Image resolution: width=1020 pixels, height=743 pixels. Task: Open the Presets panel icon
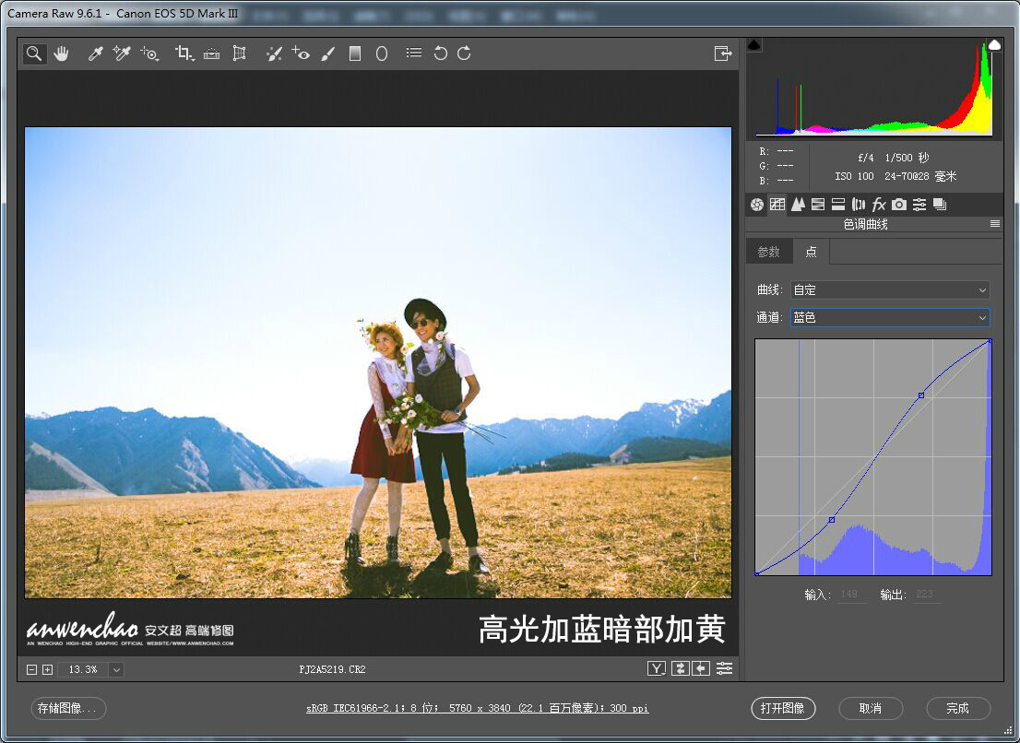[919, 205]
